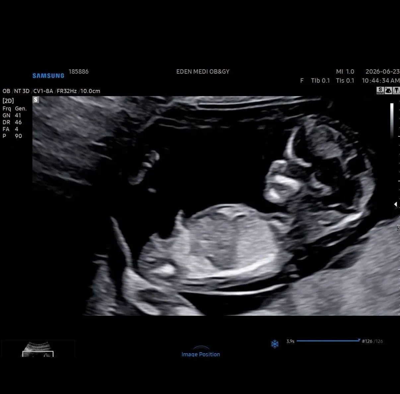Click the date 2026-06-23
The image size is (400, 394).
382,71
